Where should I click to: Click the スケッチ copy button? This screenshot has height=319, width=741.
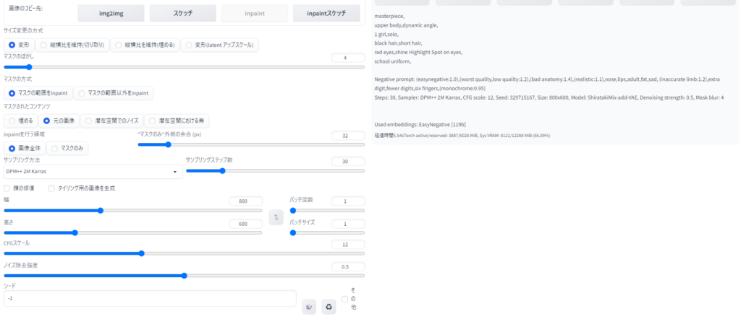(x=183, y=13)
